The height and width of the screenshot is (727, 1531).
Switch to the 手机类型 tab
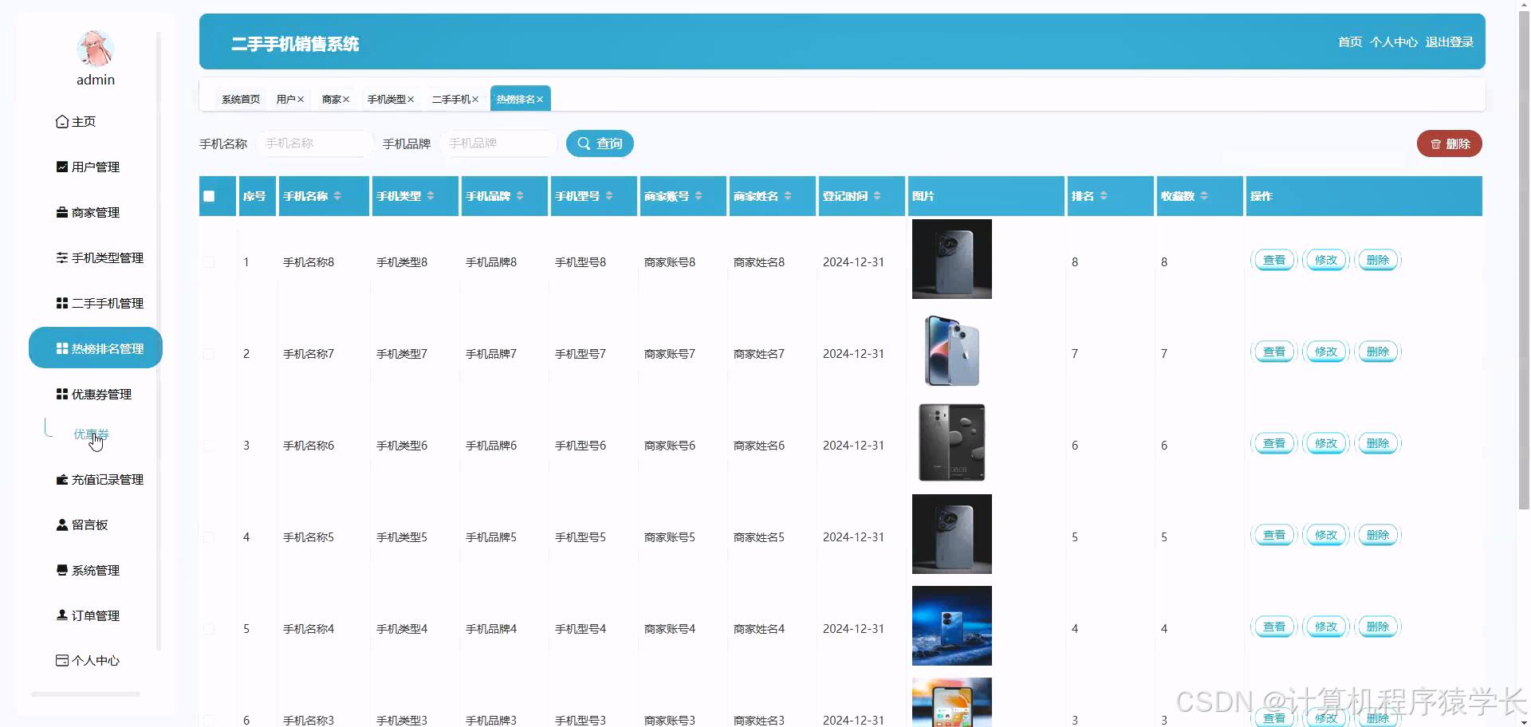click(x=387, y=100)
